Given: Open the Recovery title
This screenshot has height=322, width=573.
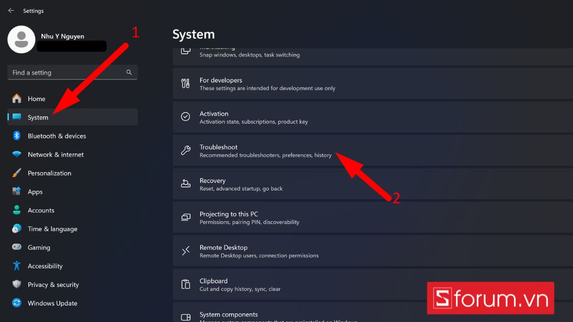Looking at the screenshot, I should point(212,180).
